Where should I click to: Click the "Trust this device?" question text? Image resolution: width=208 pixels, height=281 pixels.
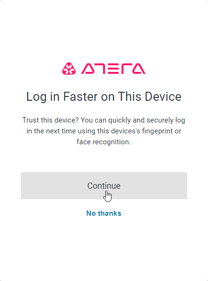pyautogui.click(x=51, y=120)
